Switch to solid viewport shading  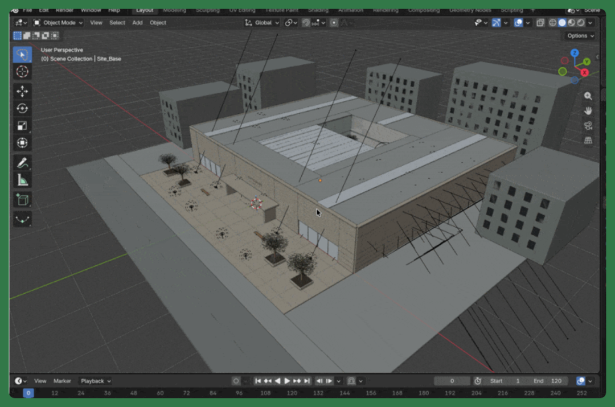pyautogui.click(x=562, y=23)
